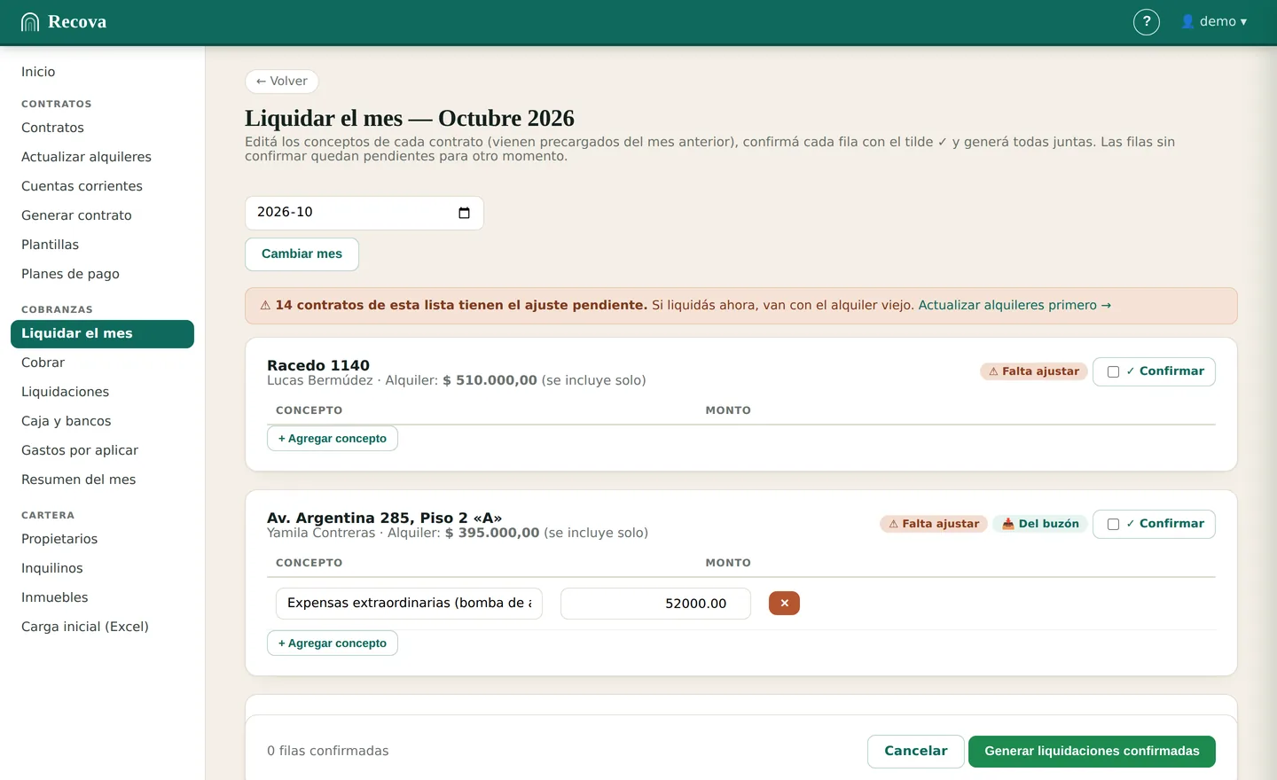1277x780 pixels.
Task: Click the Recova arch logo icon
Action: coord(30,22)
